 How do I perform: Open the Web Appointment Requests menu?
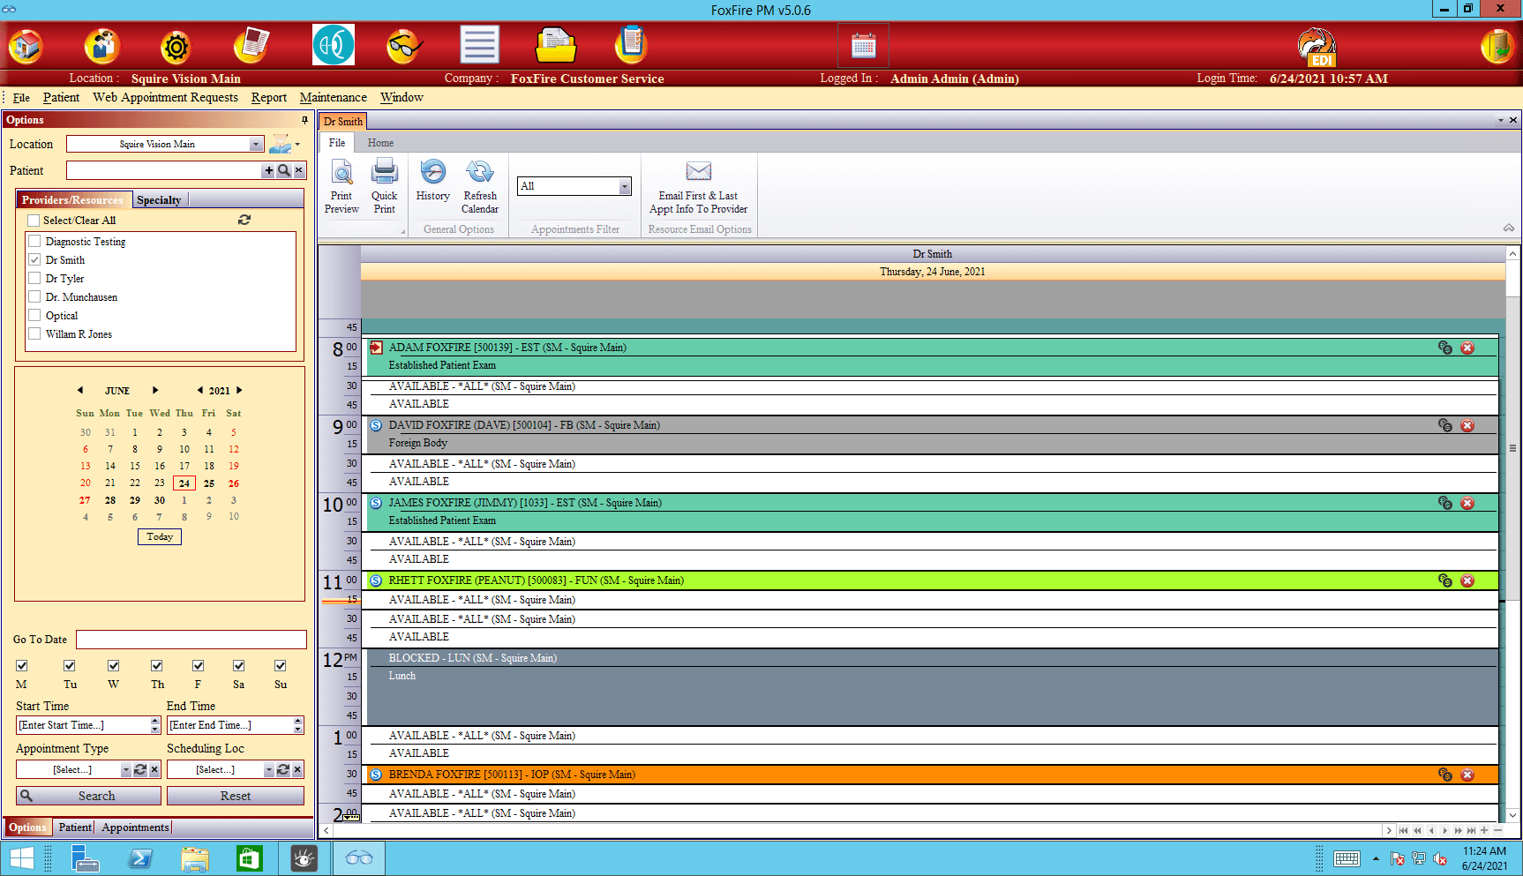coord(165,98)
